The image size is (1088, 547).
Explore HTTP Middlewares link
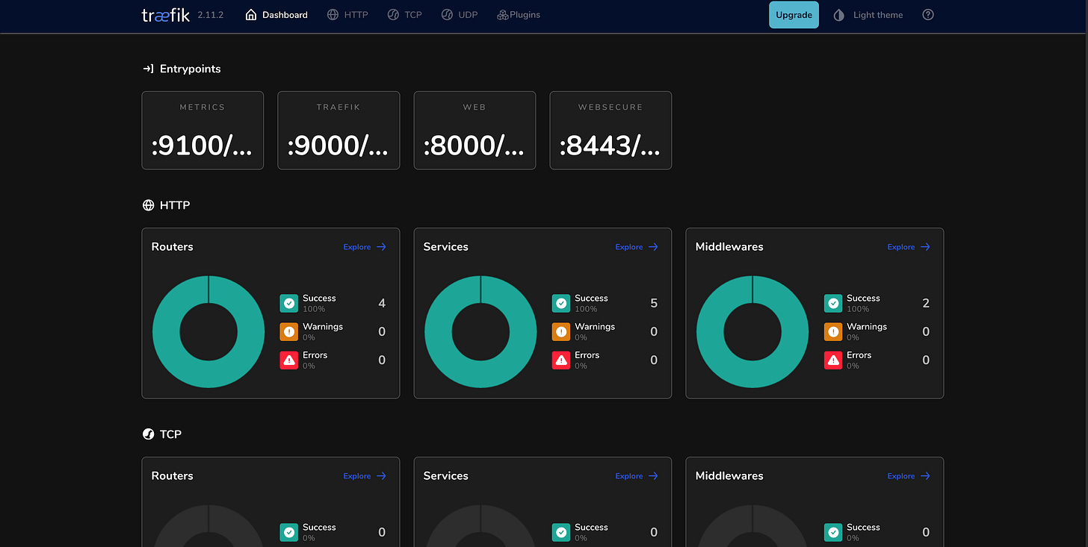click(909, 247)
